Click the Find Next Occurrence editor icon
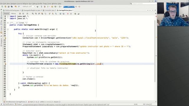This screenshot has width=189, height=106. tap(39, 14)
